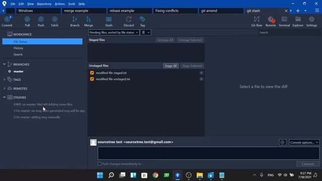Close the git stash tab
322x181 pixels.
[286, 11]
